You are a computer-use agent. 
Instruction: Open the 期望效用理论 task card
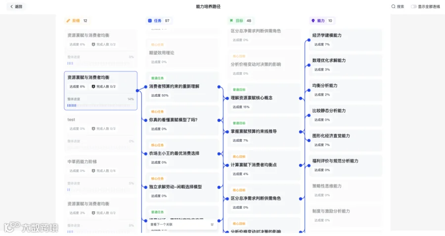(182, 53)
